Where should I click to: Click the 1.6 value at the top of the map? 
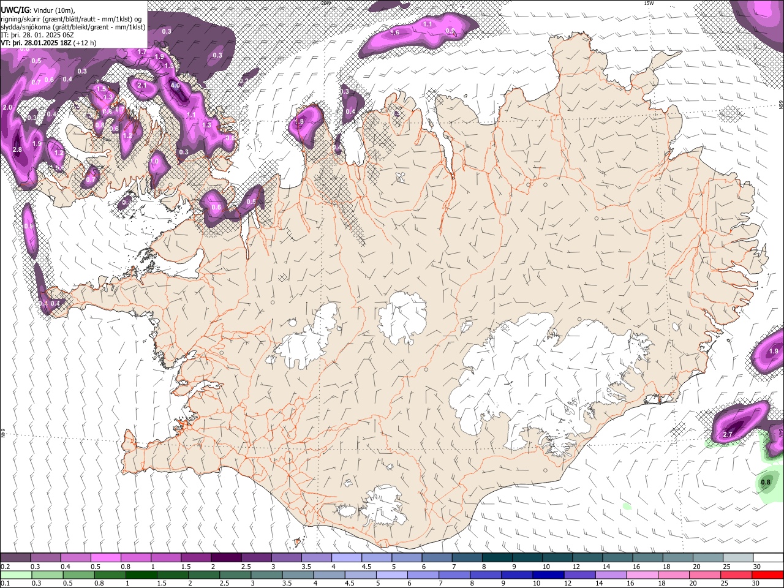[x=394, y=32]
